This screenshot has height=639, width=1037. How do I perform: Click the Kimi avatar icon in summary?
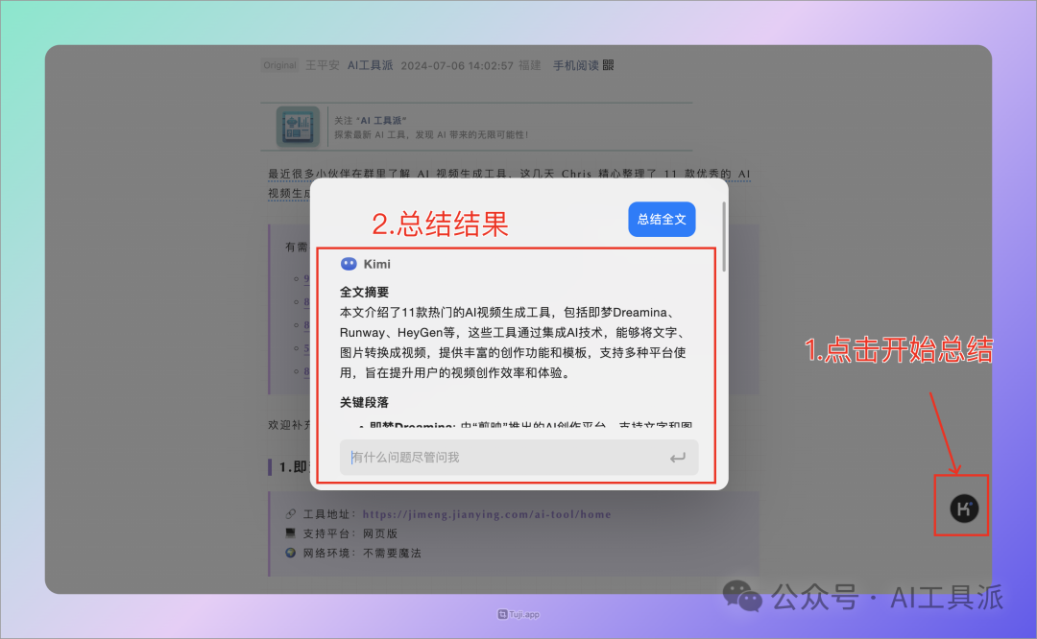(349, 264)
